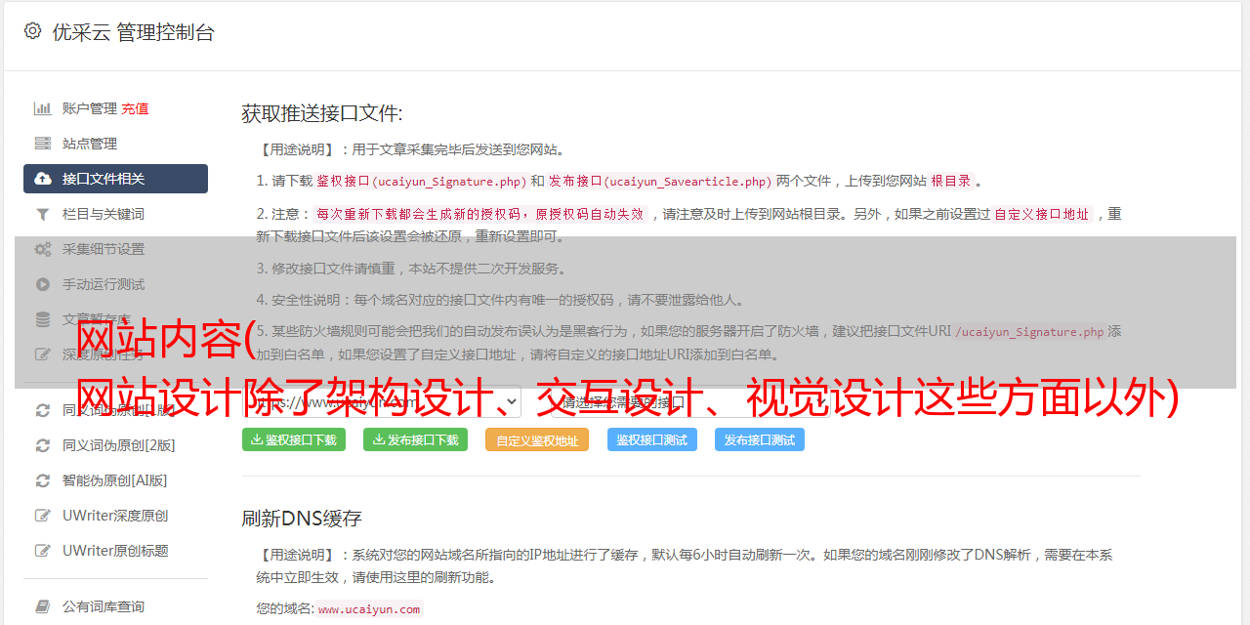Screen dimensions: 1250x625
Task: Click the book icon for 公有词库查询
Action: pos(43,606)
